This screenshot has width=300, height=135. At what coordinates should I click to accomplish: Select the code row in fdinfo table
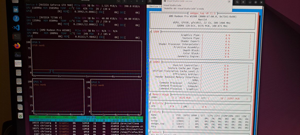200,119
